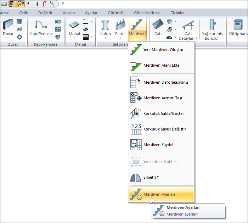Viewport: 248px width, 223px height.
Task: Select Merdiven Kaydet menu item
Action: 161,145
